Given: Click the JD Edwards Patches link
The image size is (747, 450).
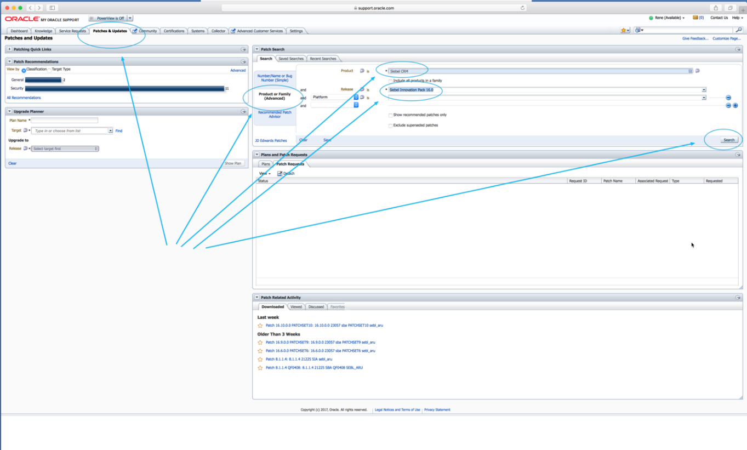Looking at the screenshot, I should click(x=271, y=140).
